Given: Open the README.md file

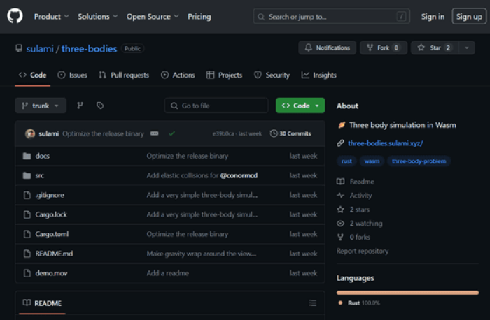Looking at the screenshot, I should click(x=54, y=254).
